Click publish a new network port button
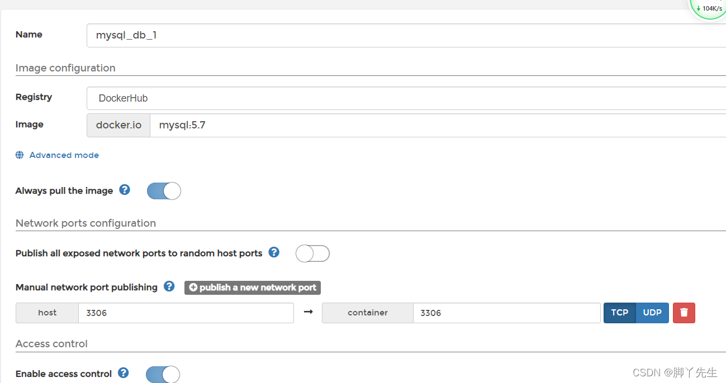726x383 pixels. [253, 288]
